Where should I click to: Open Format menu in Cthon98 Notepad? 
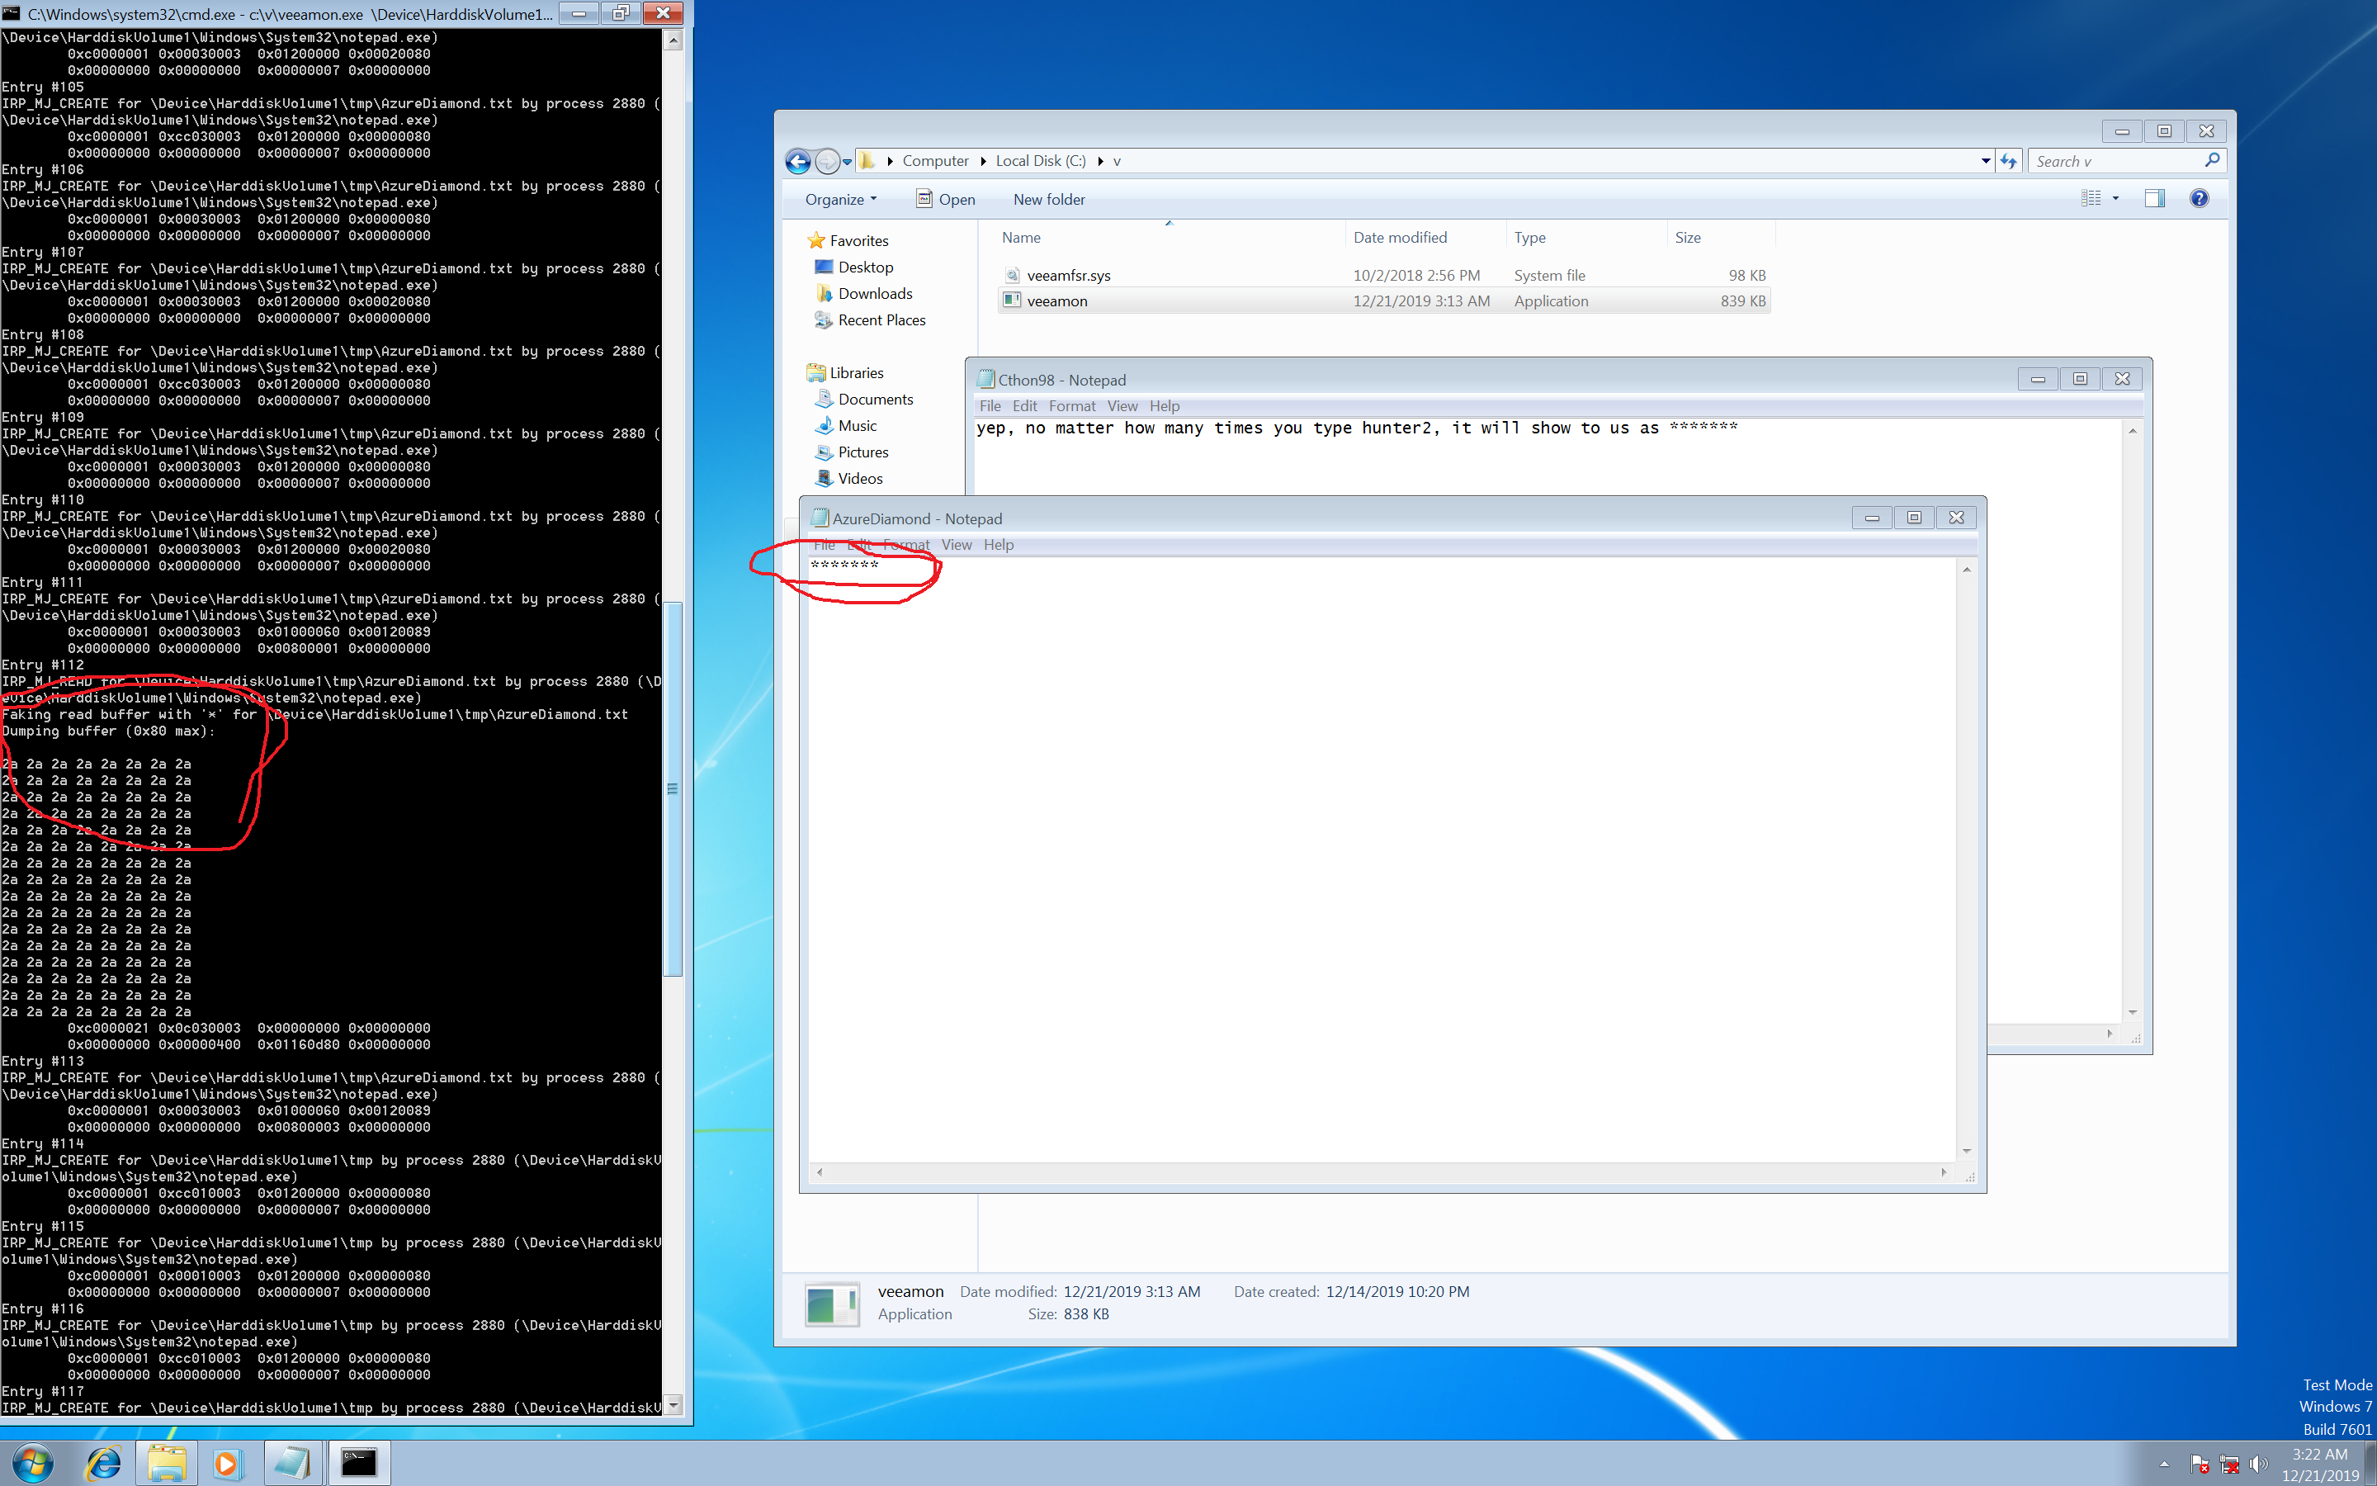pyautogui.click(x=1070, y=406)
